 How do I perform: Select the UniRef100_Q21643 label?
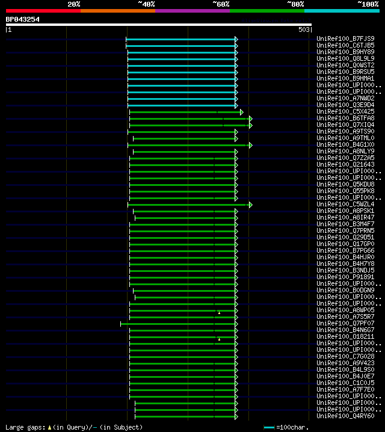(x=345, y=164)
